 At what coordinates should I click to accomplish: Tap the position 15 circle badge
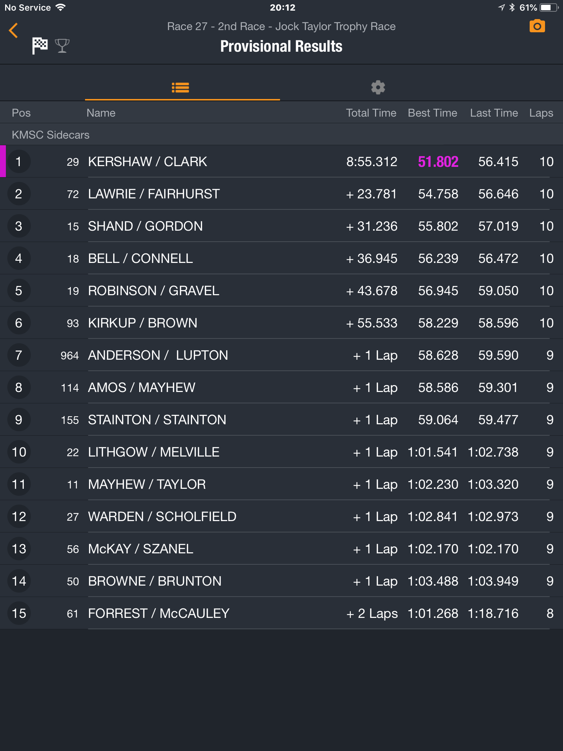tap(19, 613)
